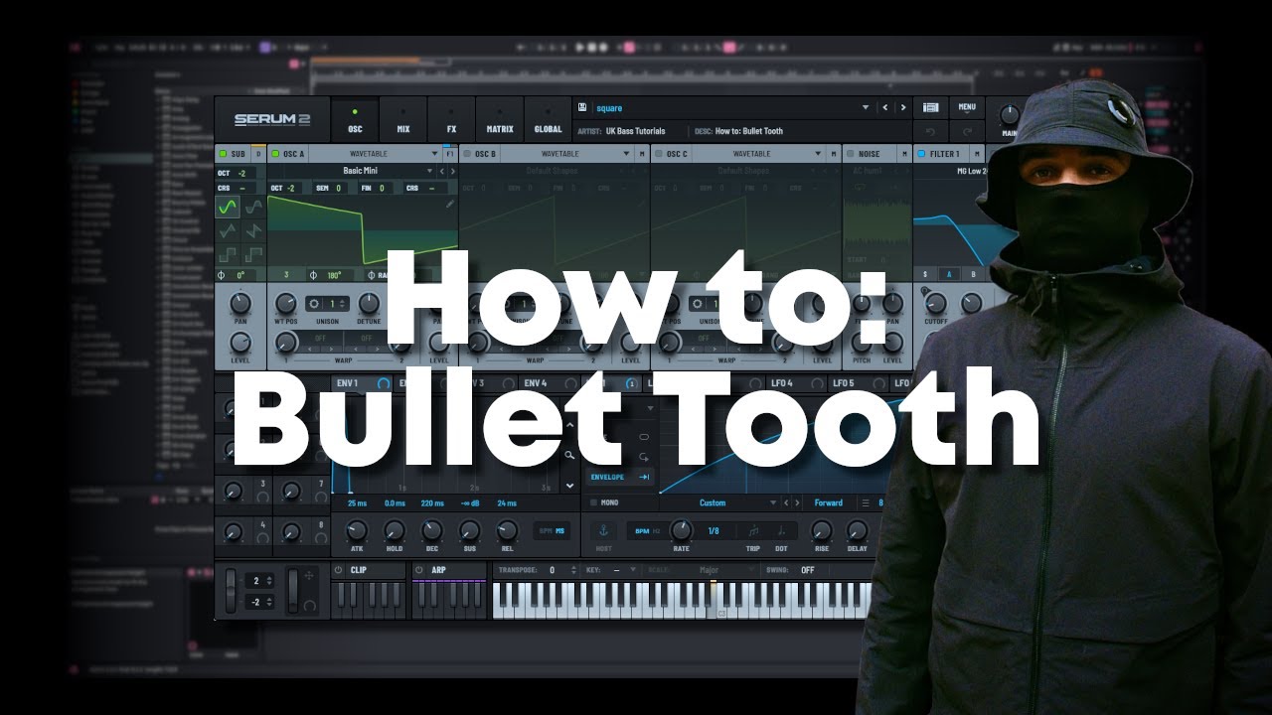The height and width of the screenshot is (715, 1272).
Task: Toggle OSC A enable switch
Action: point(276,154)
